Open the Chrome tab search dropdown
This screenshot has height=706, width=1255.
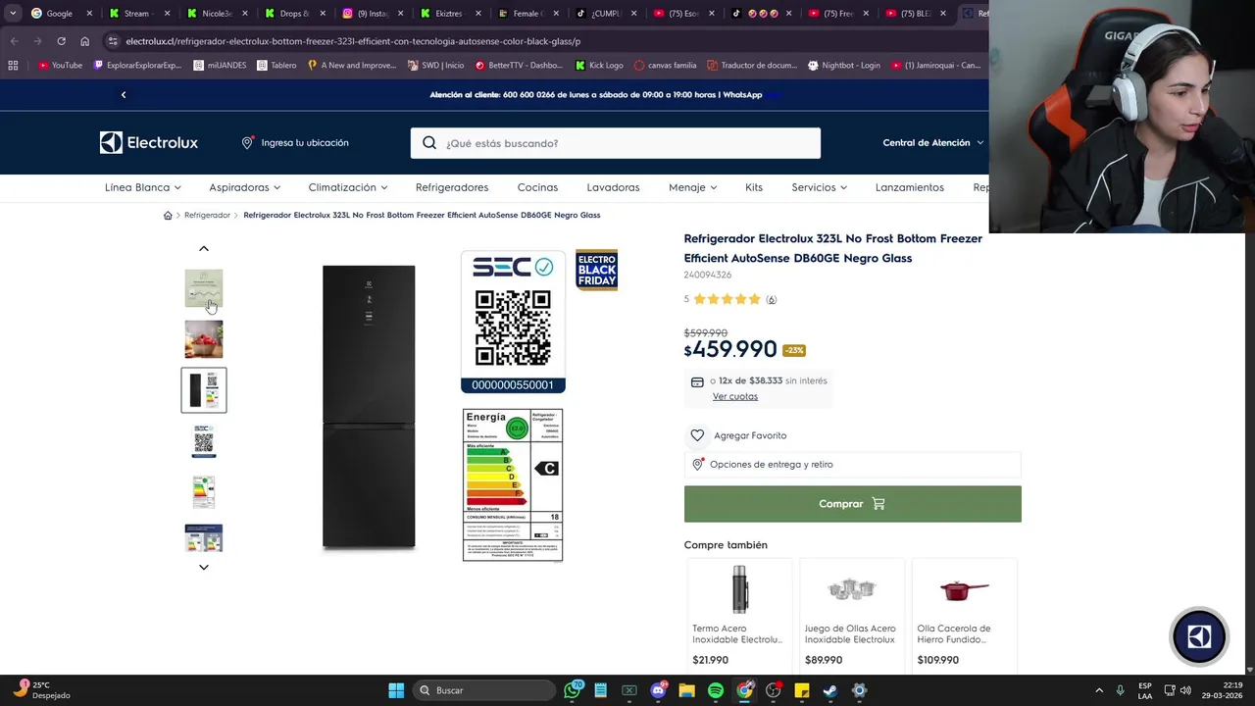[x=13, y=14]
